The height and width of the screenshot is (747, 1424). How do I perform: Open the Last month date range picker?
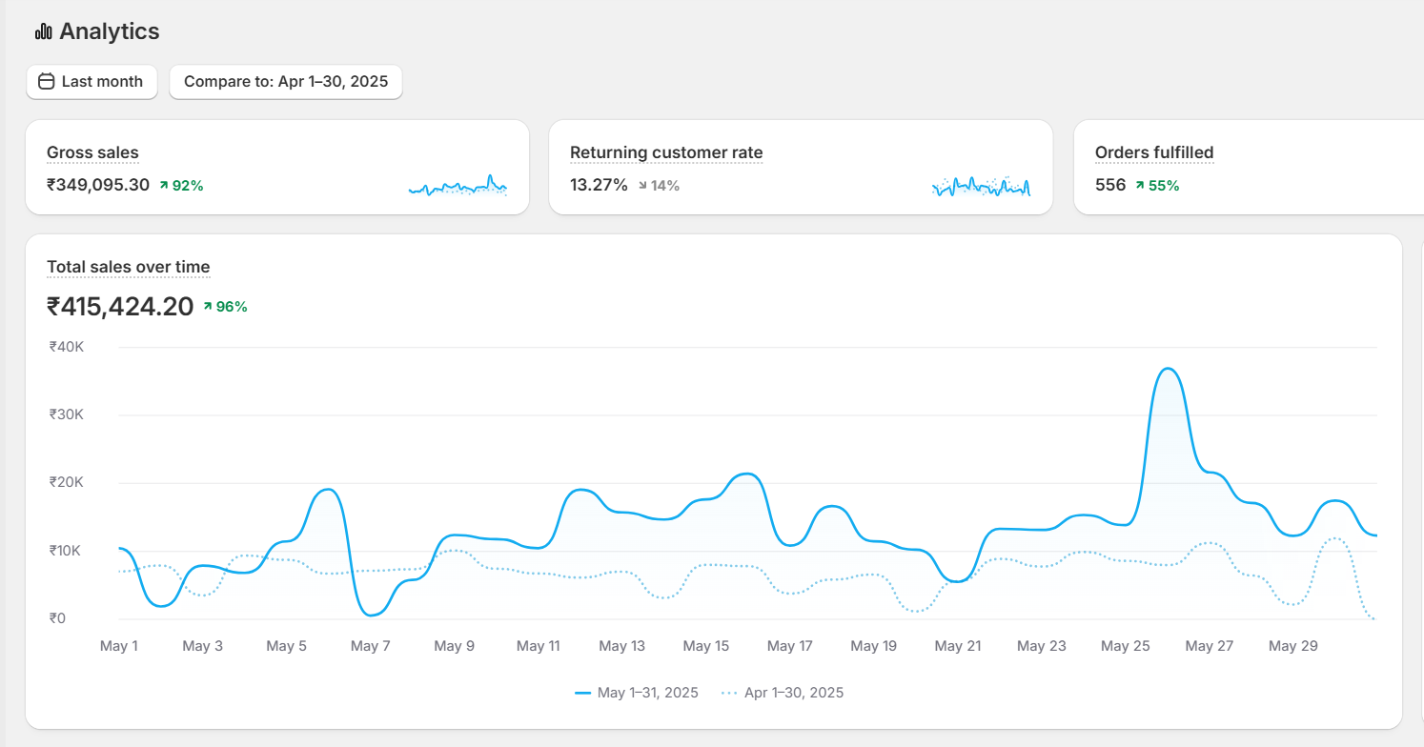click(92, 82)
